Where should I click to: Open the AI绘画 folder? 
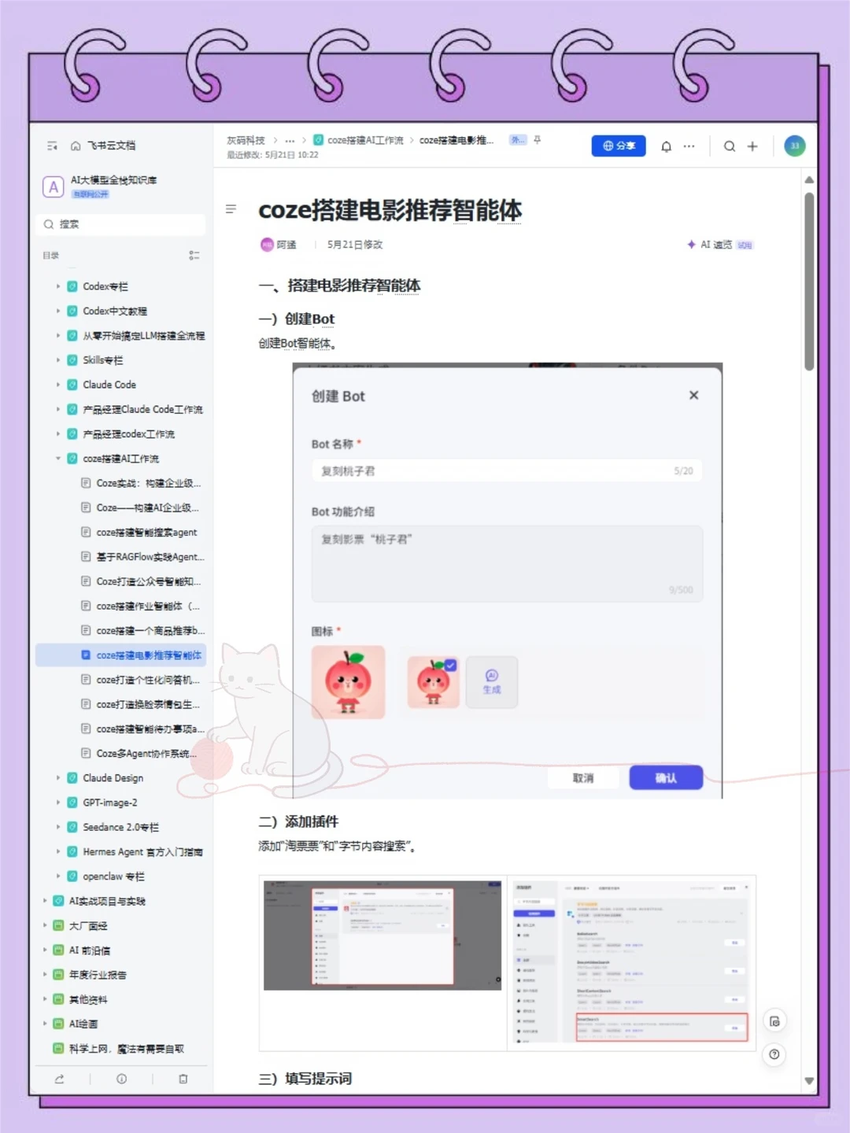[x=83, y=1024]
